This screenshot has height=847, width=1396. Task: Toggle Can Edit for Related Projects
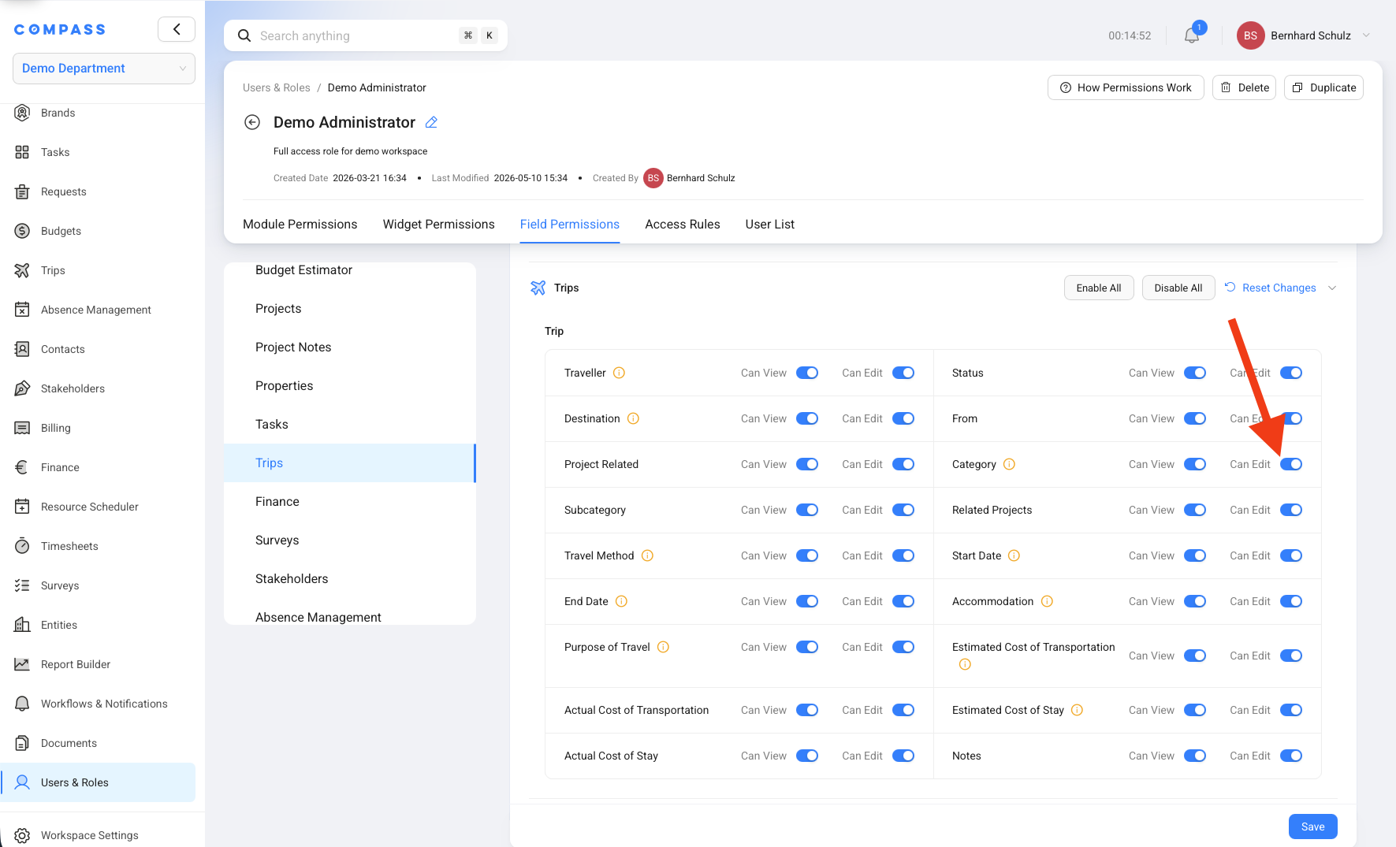click(1291, 510)
